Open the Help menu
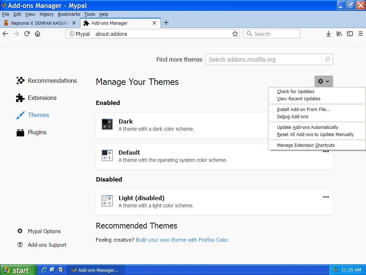 [104, 14]
